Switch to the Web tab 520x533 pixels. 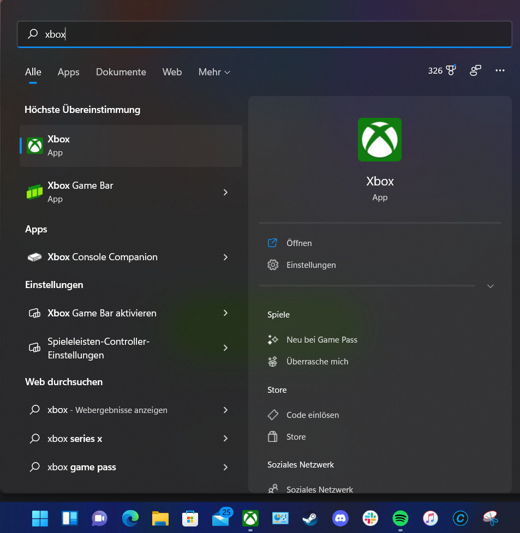(172, 72)
